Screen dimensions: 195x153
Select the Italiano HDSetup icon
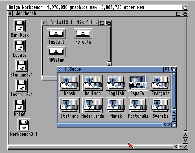coord(70,105)
